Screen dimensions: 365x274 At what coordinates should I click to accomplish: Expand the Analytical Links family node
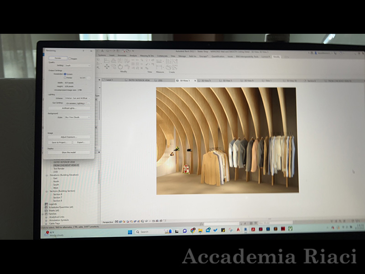pyautogui.click(x=46, y=217)
